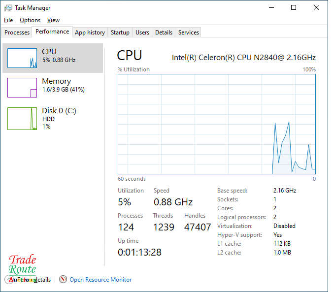This screenshot has width=334, height=292.
Task: Maximize the Task Manager window
Action: tap(294, 8)
